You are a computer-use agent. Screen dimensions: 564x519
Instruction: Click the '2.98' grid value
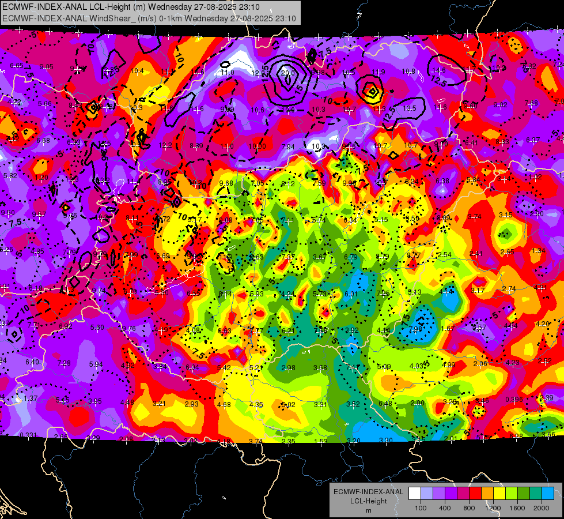coord(289,367)
